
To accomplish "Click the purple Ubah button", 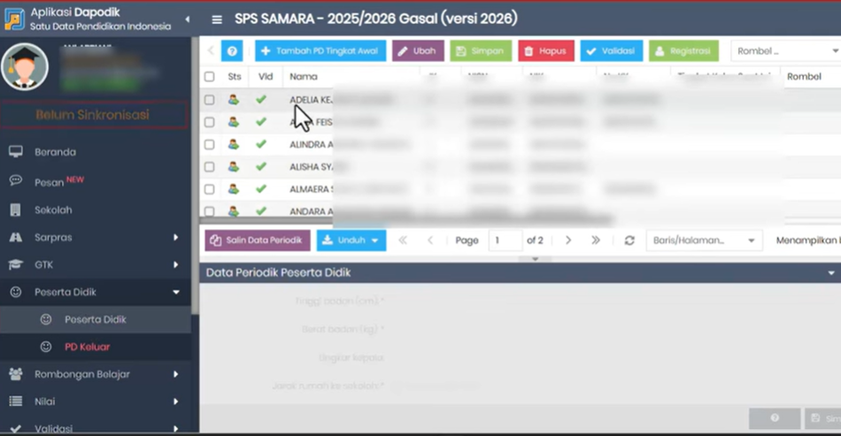I will pos(418,51).
